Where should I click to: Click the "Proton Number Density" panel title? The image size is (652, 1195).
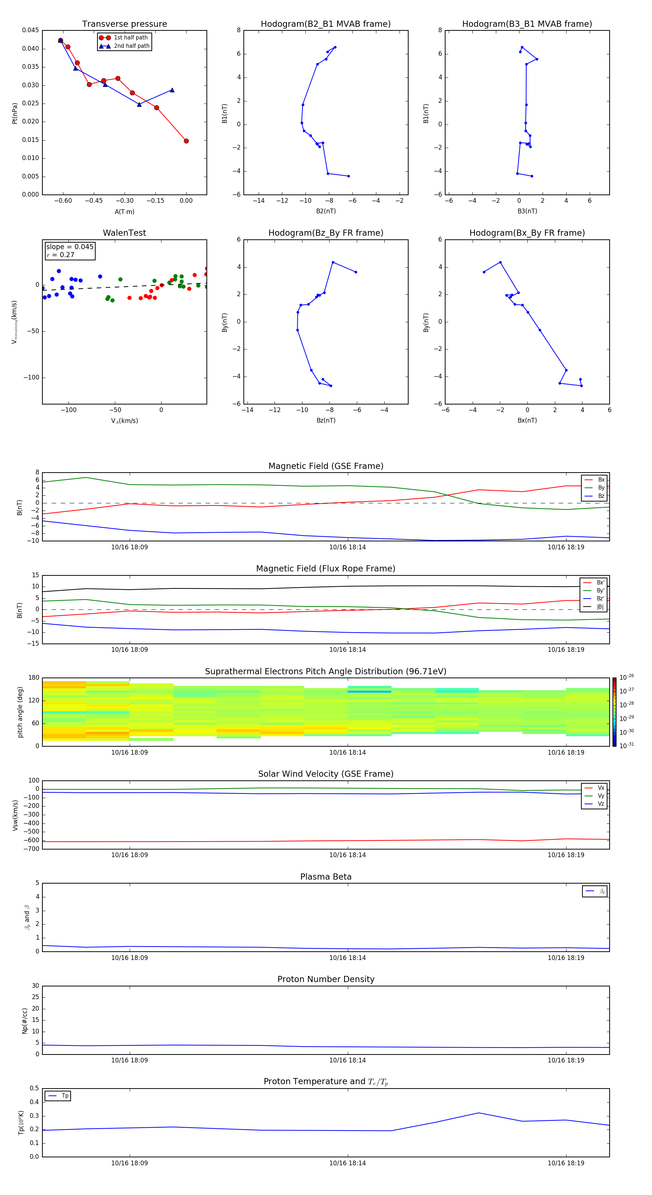pos(326,980)
